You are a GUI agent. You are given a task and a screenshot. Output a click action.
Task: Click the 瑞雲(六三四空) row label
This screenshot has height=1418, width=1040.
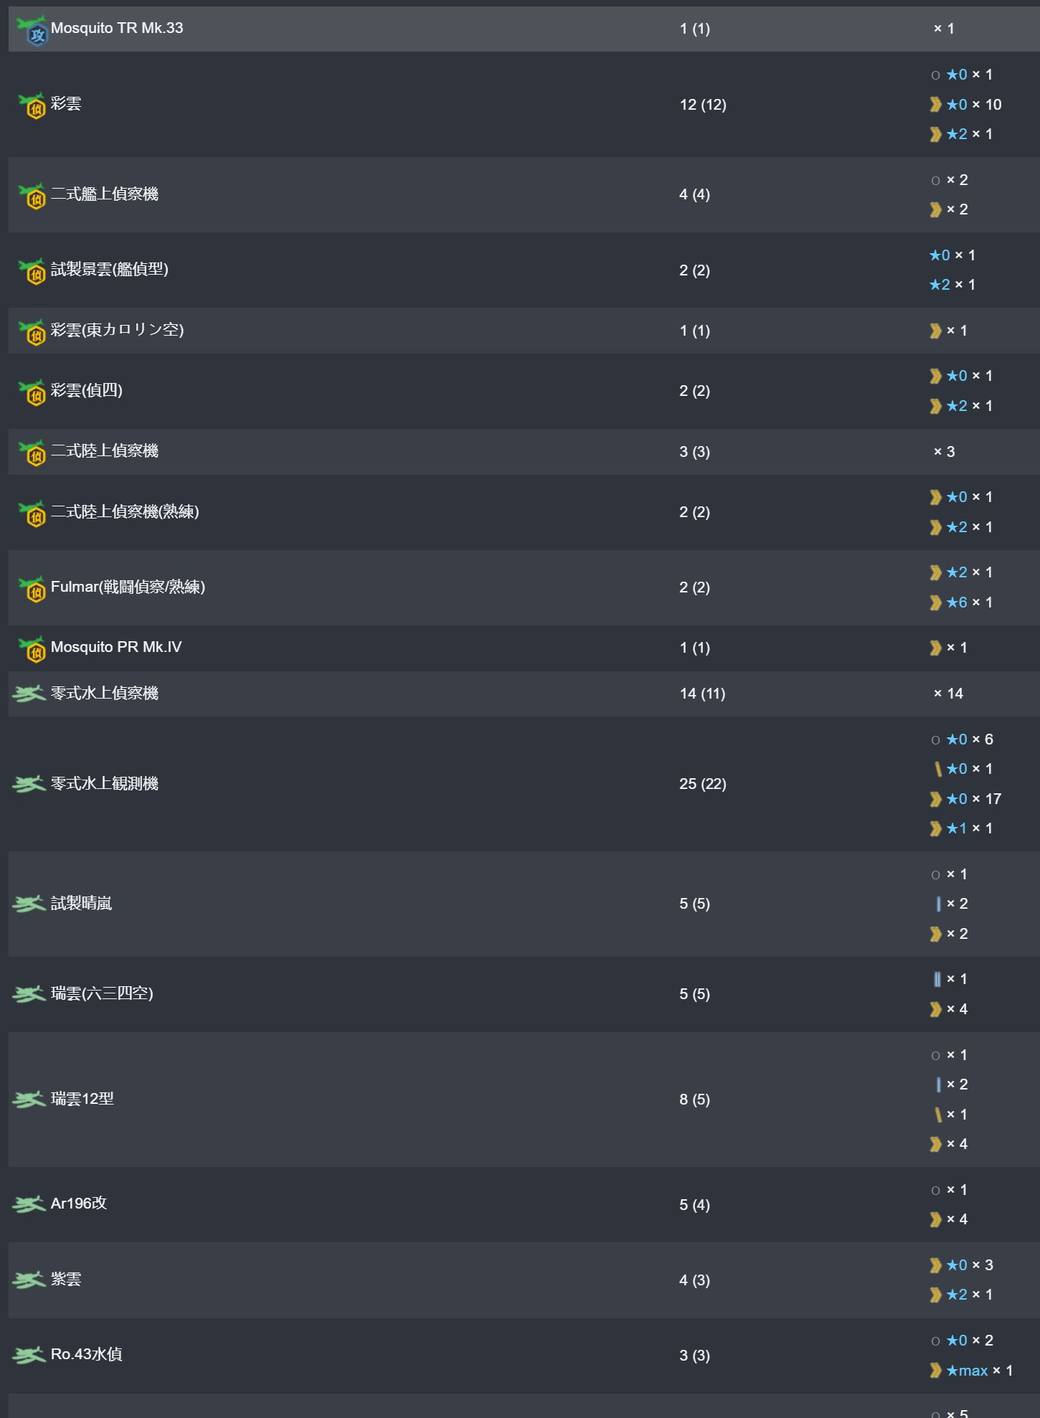[x=102, y=994]
